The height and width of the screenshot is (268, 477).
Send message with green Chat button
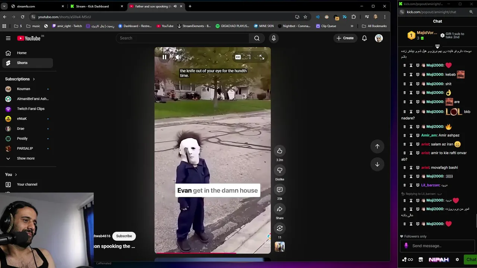coord(471,259)
